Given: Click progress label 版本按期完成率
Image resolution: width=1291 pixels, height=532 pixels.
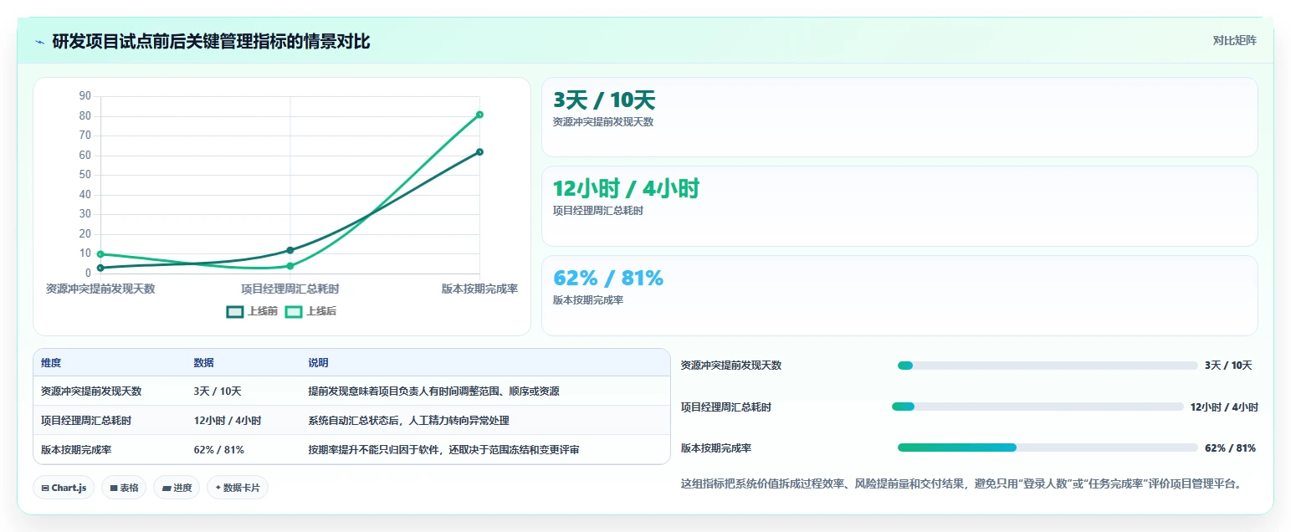Looking at the screenshot, I should [x=716, y=448].
